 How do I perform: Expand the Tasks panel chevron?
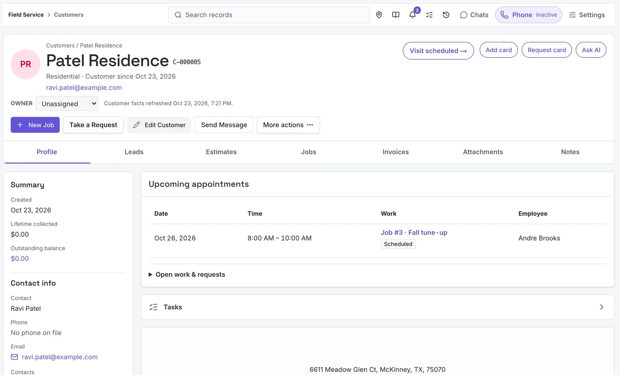click(x=602, y=307)
